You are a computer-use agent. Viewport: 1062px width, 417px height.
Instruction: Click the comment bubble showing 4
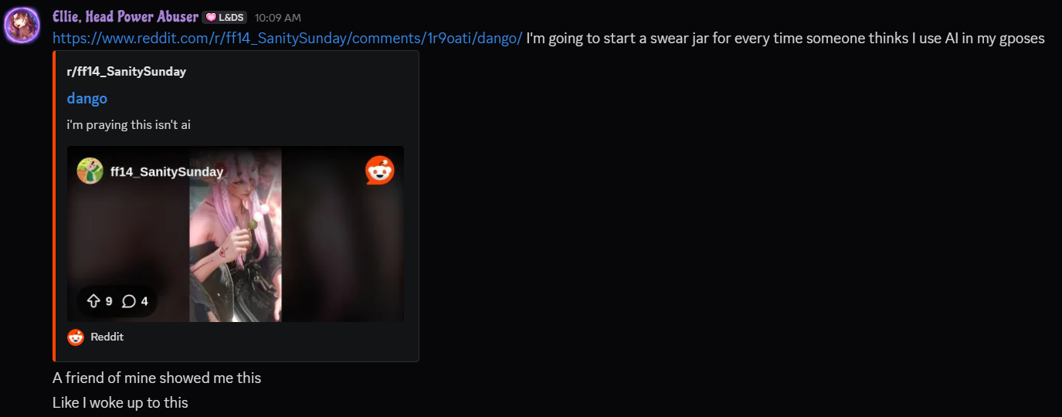tap(129, 301)
